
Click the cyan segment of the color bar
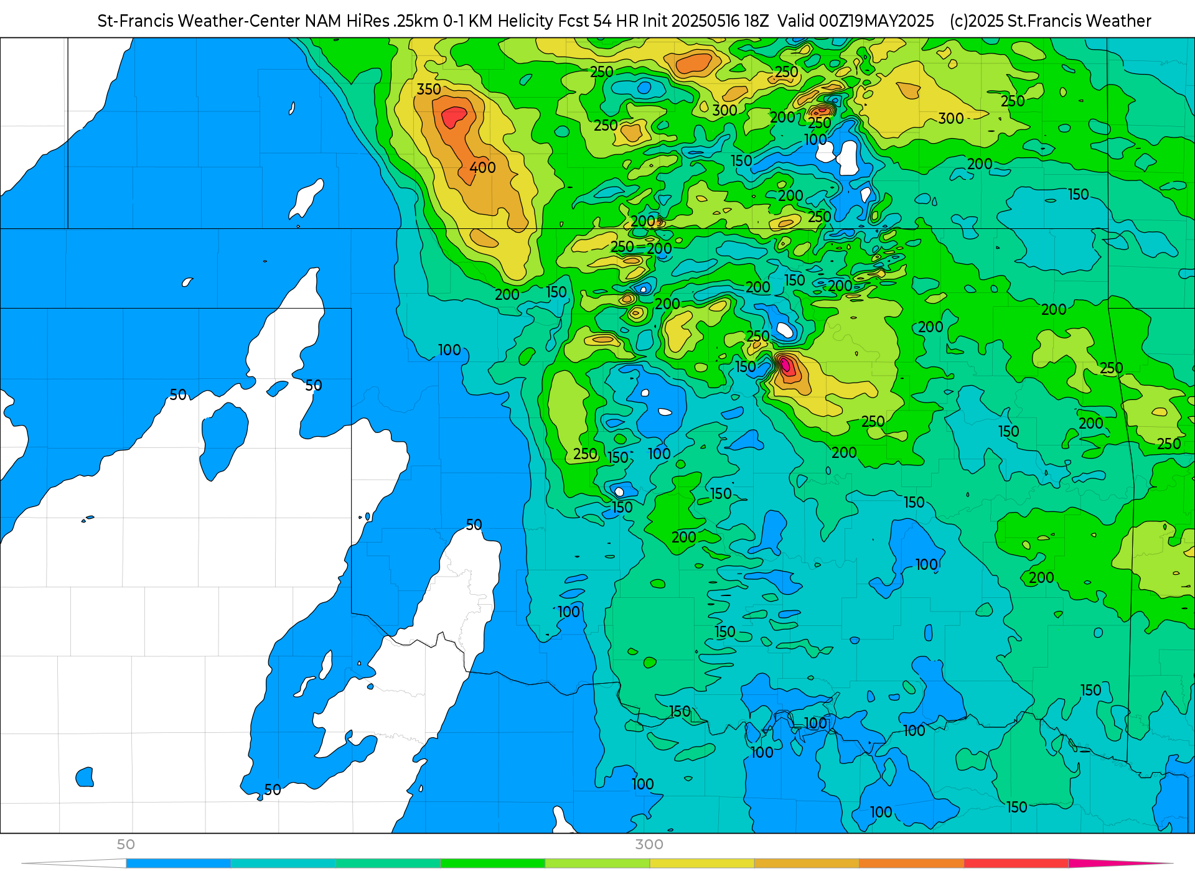(283, 864)
